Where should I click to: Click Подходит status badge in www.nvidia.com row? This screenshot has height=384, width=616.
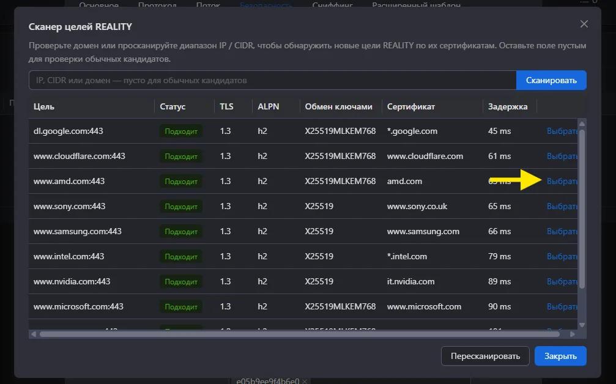coord(181,281)
